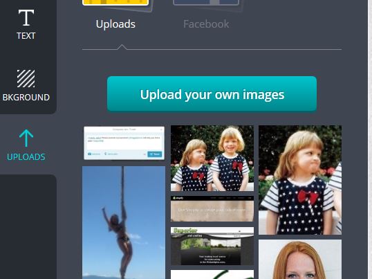Select the tweet dialog screenshot thumbnail
This screenshot has width=372, height=279.
click(124, 143)
